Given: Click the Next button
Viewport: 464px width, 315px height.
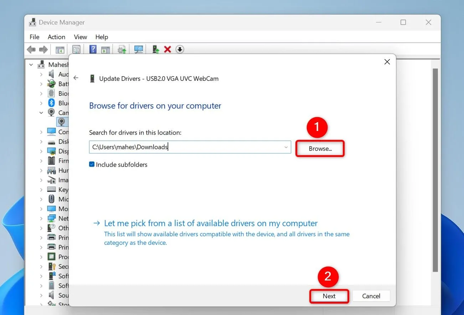Looking at the screenshot, I should pyautogui.click(x=329, y=296).
